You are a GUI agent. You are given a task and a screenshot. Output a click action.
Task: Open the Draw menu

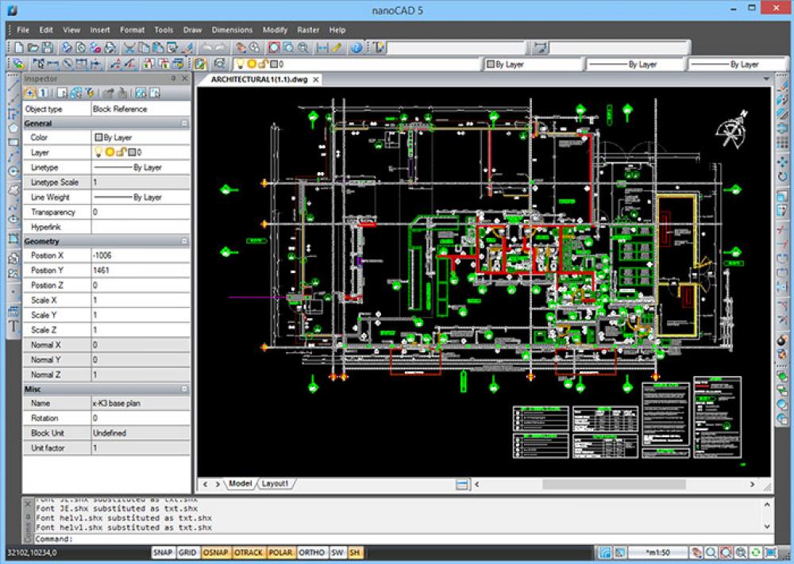pos(192,29)
